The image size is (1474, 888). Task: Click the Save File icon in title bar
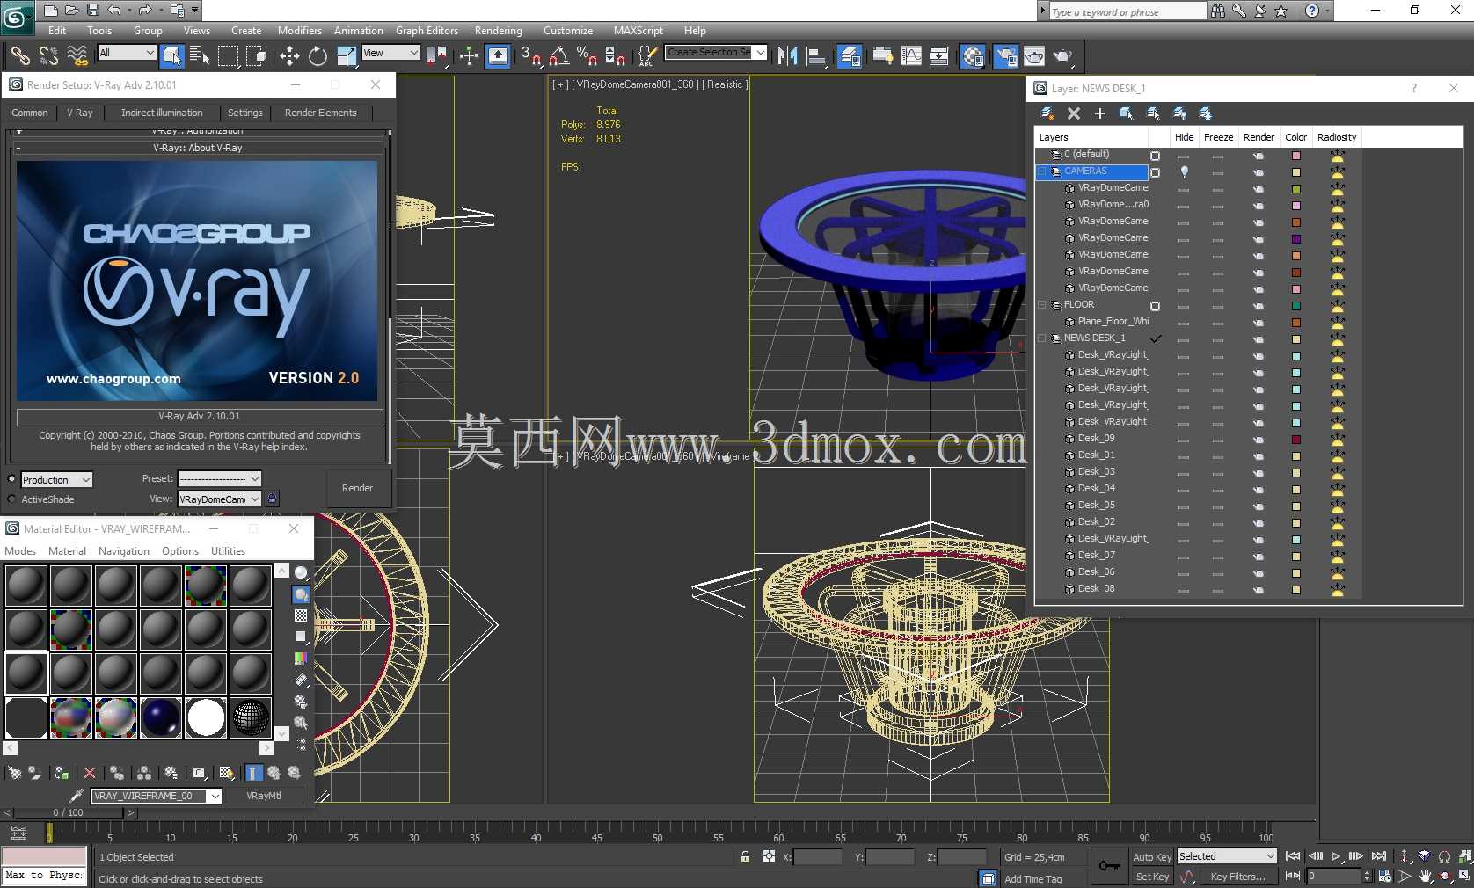92,11
